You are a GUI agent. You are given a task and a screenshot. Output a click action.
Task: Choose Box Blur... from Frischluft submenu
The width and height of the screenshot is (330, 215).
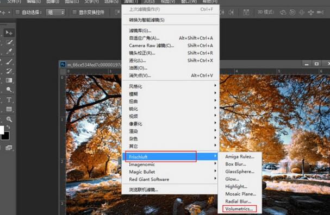point(240,164)
